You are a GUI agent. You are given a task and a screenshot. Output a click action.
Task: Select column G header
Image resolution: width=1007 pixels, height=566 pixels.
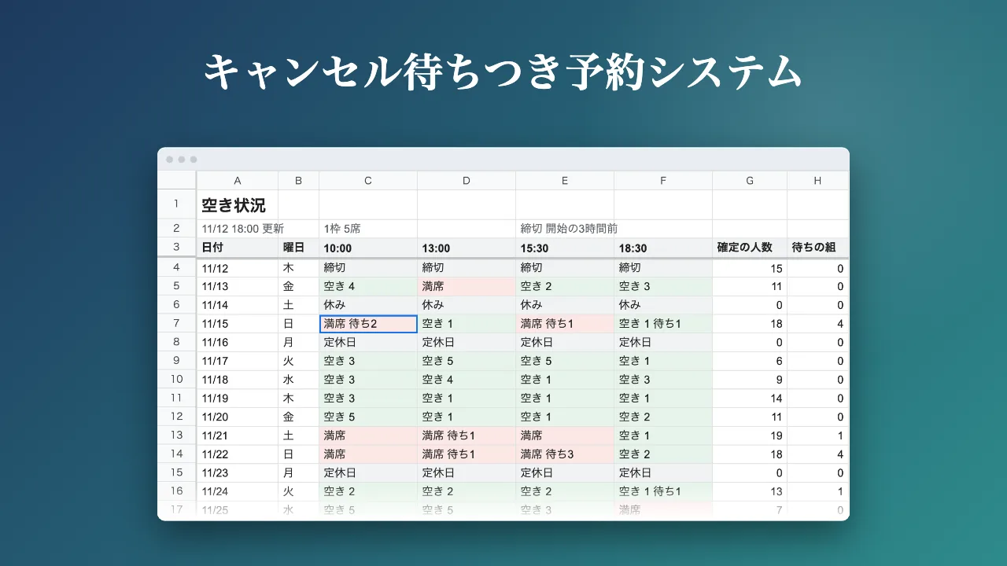(750, 181)
